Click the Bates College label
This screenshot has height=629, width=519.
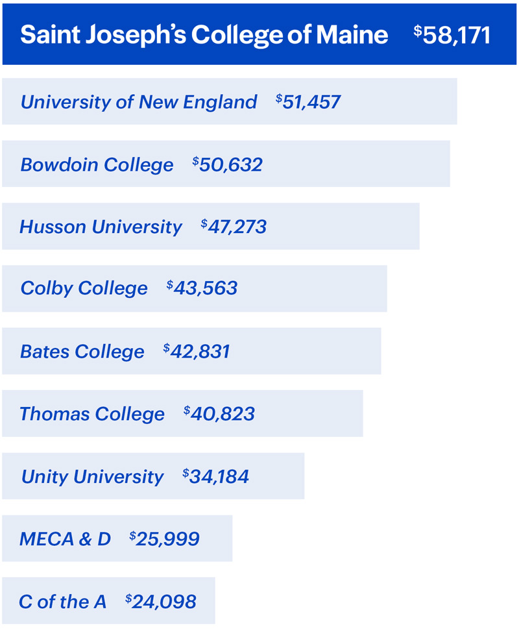tap(82, 351)
